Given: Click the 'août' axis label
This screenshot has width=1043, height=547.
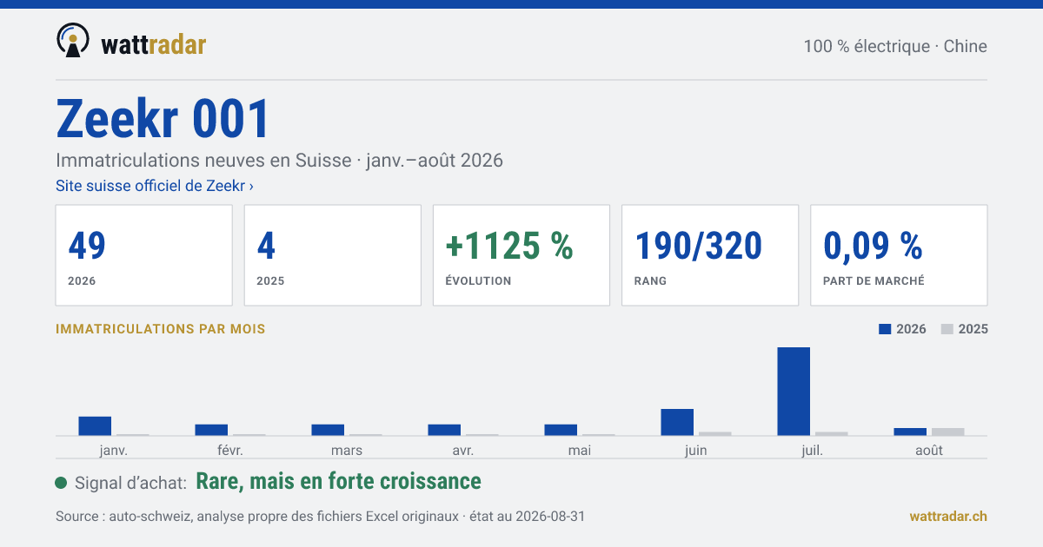Looking at the screenshot, I should click(x=929, y=450).
